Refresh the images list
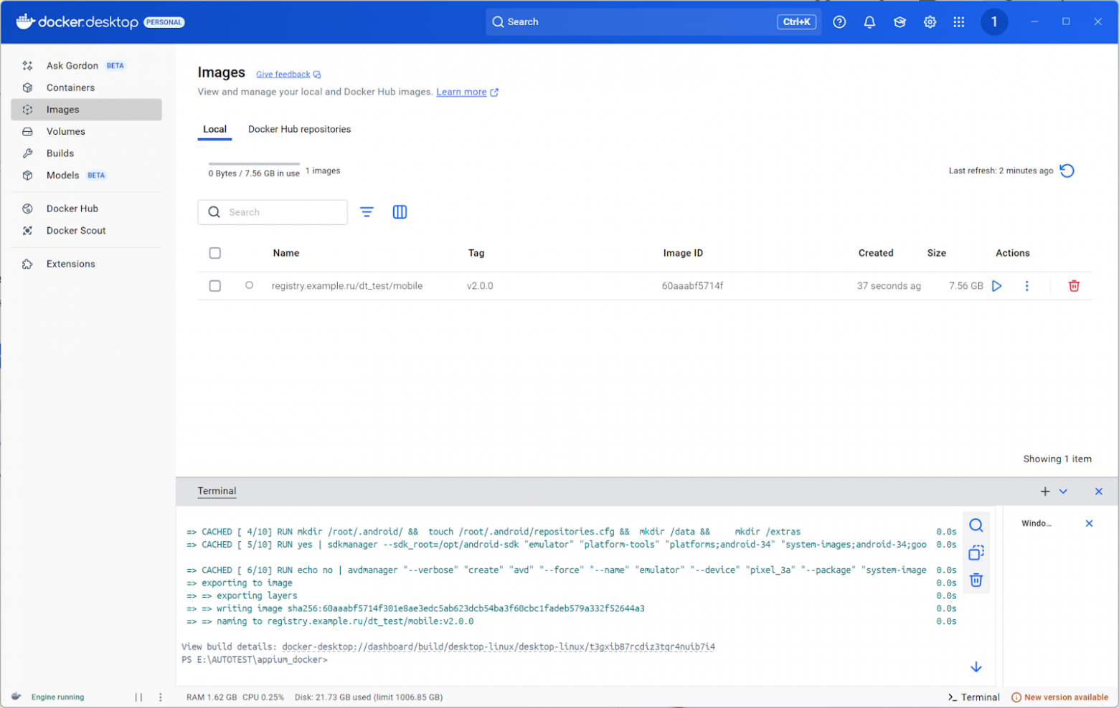The image size is (1119, 708). coord(1067,171)
